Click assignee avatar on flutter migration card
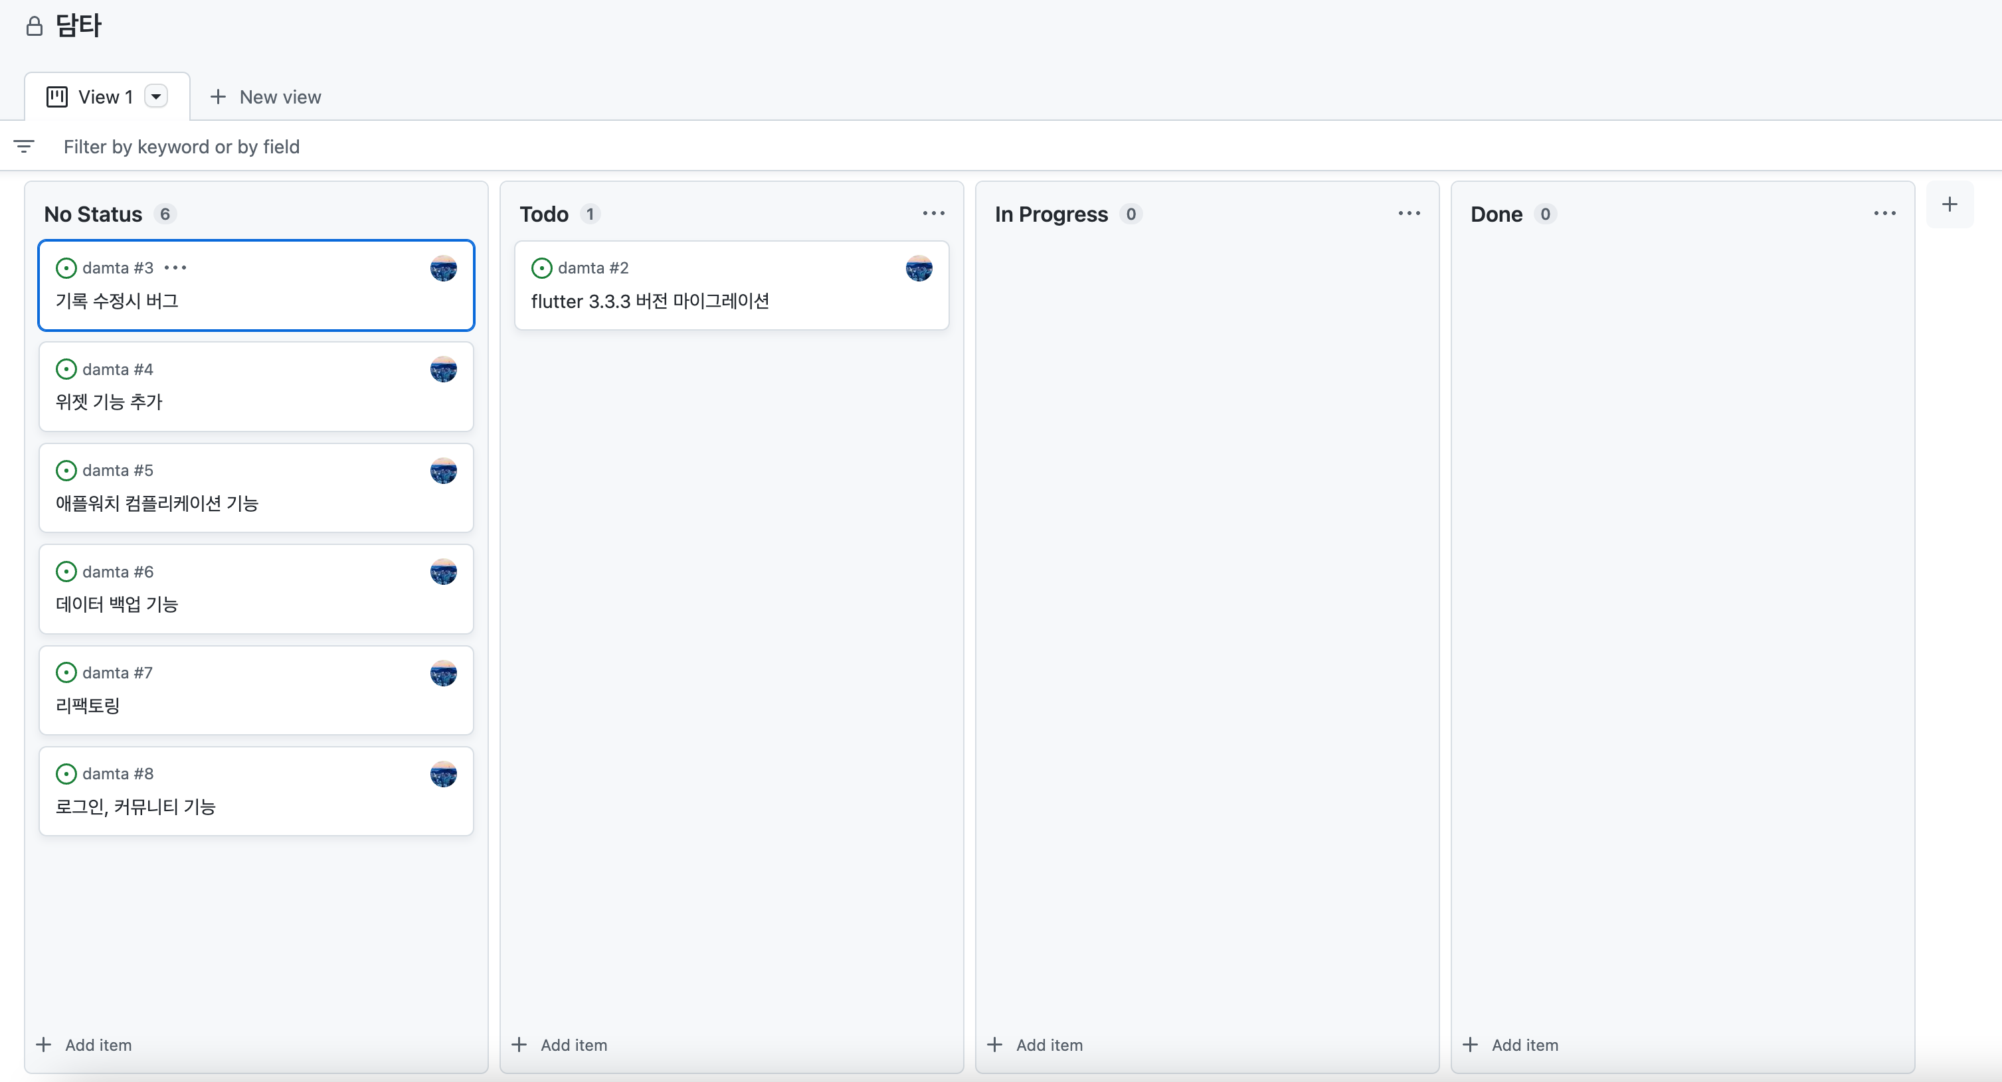Screen dimensions: 2002x1082 (x=919, y=269)
